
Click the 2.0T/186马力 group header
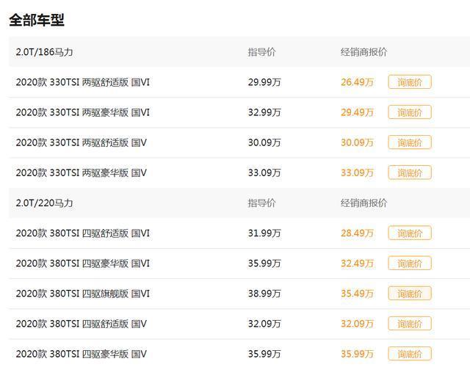click(44, 52)
